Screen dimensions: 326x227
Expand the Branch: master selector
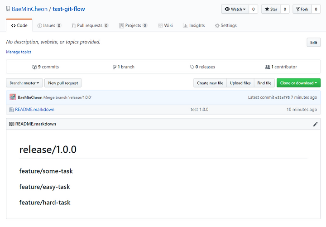24,83
